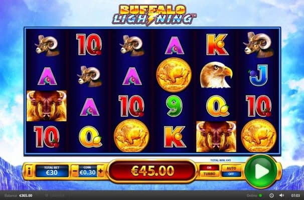The image size is (304, 200).
Task: Click the coin value €0.30 field
Action: pos(88,171)
